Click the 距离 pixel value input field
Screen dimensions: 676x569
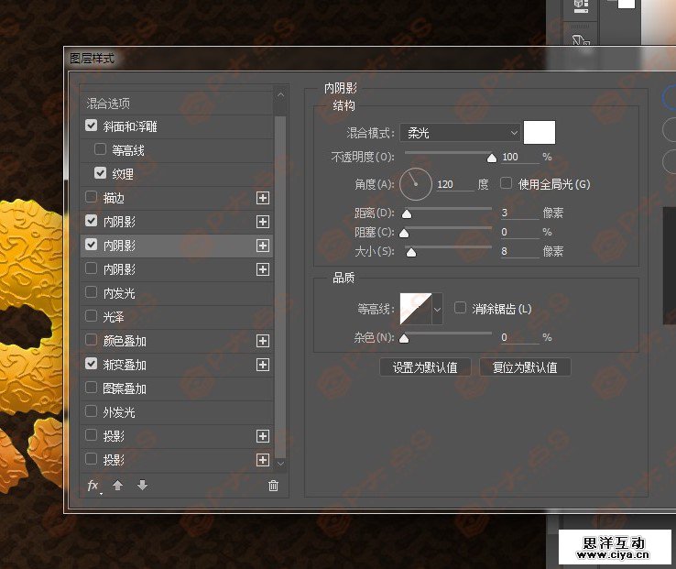(x=518, y=213)
